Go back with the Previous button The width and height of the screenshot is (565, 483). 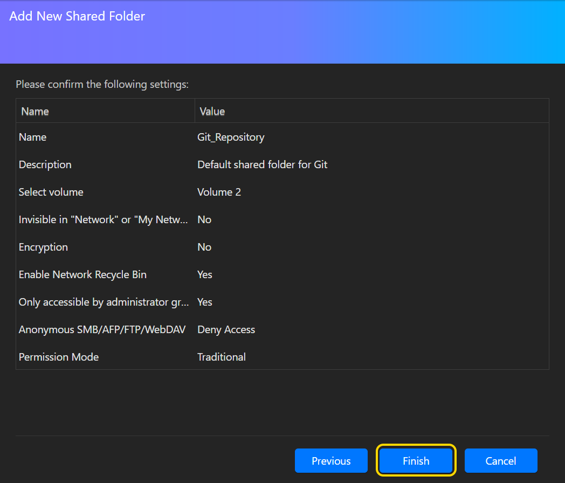(x=331, y=460)
